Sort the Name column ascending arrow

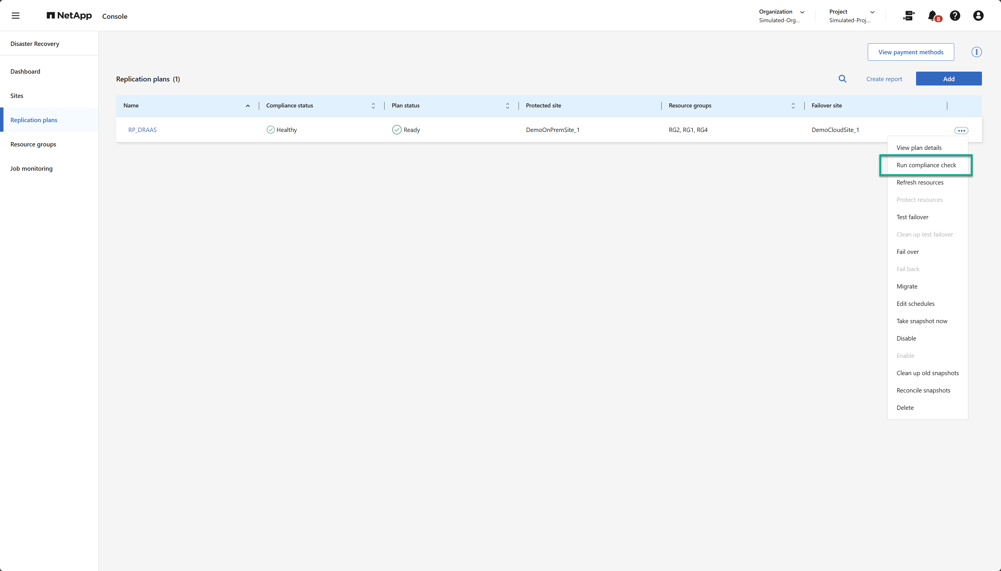[x=248, y=105]
